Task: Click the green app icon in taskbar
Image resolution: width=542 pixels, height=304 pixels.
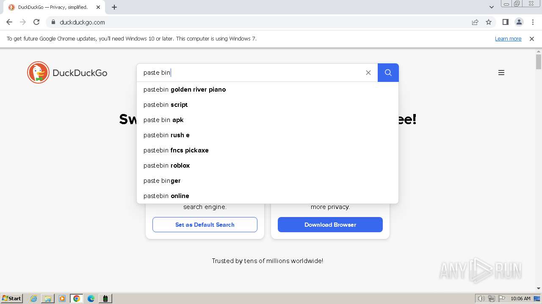Action: tap(105, 299)
